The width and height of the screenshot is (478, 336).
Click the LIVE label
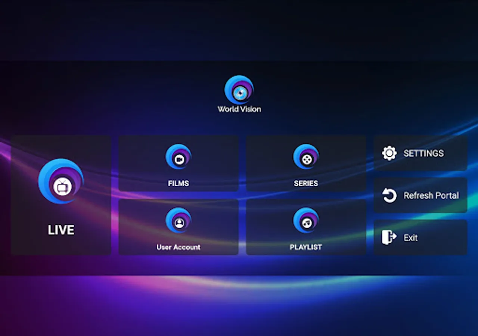pos(61,230)
